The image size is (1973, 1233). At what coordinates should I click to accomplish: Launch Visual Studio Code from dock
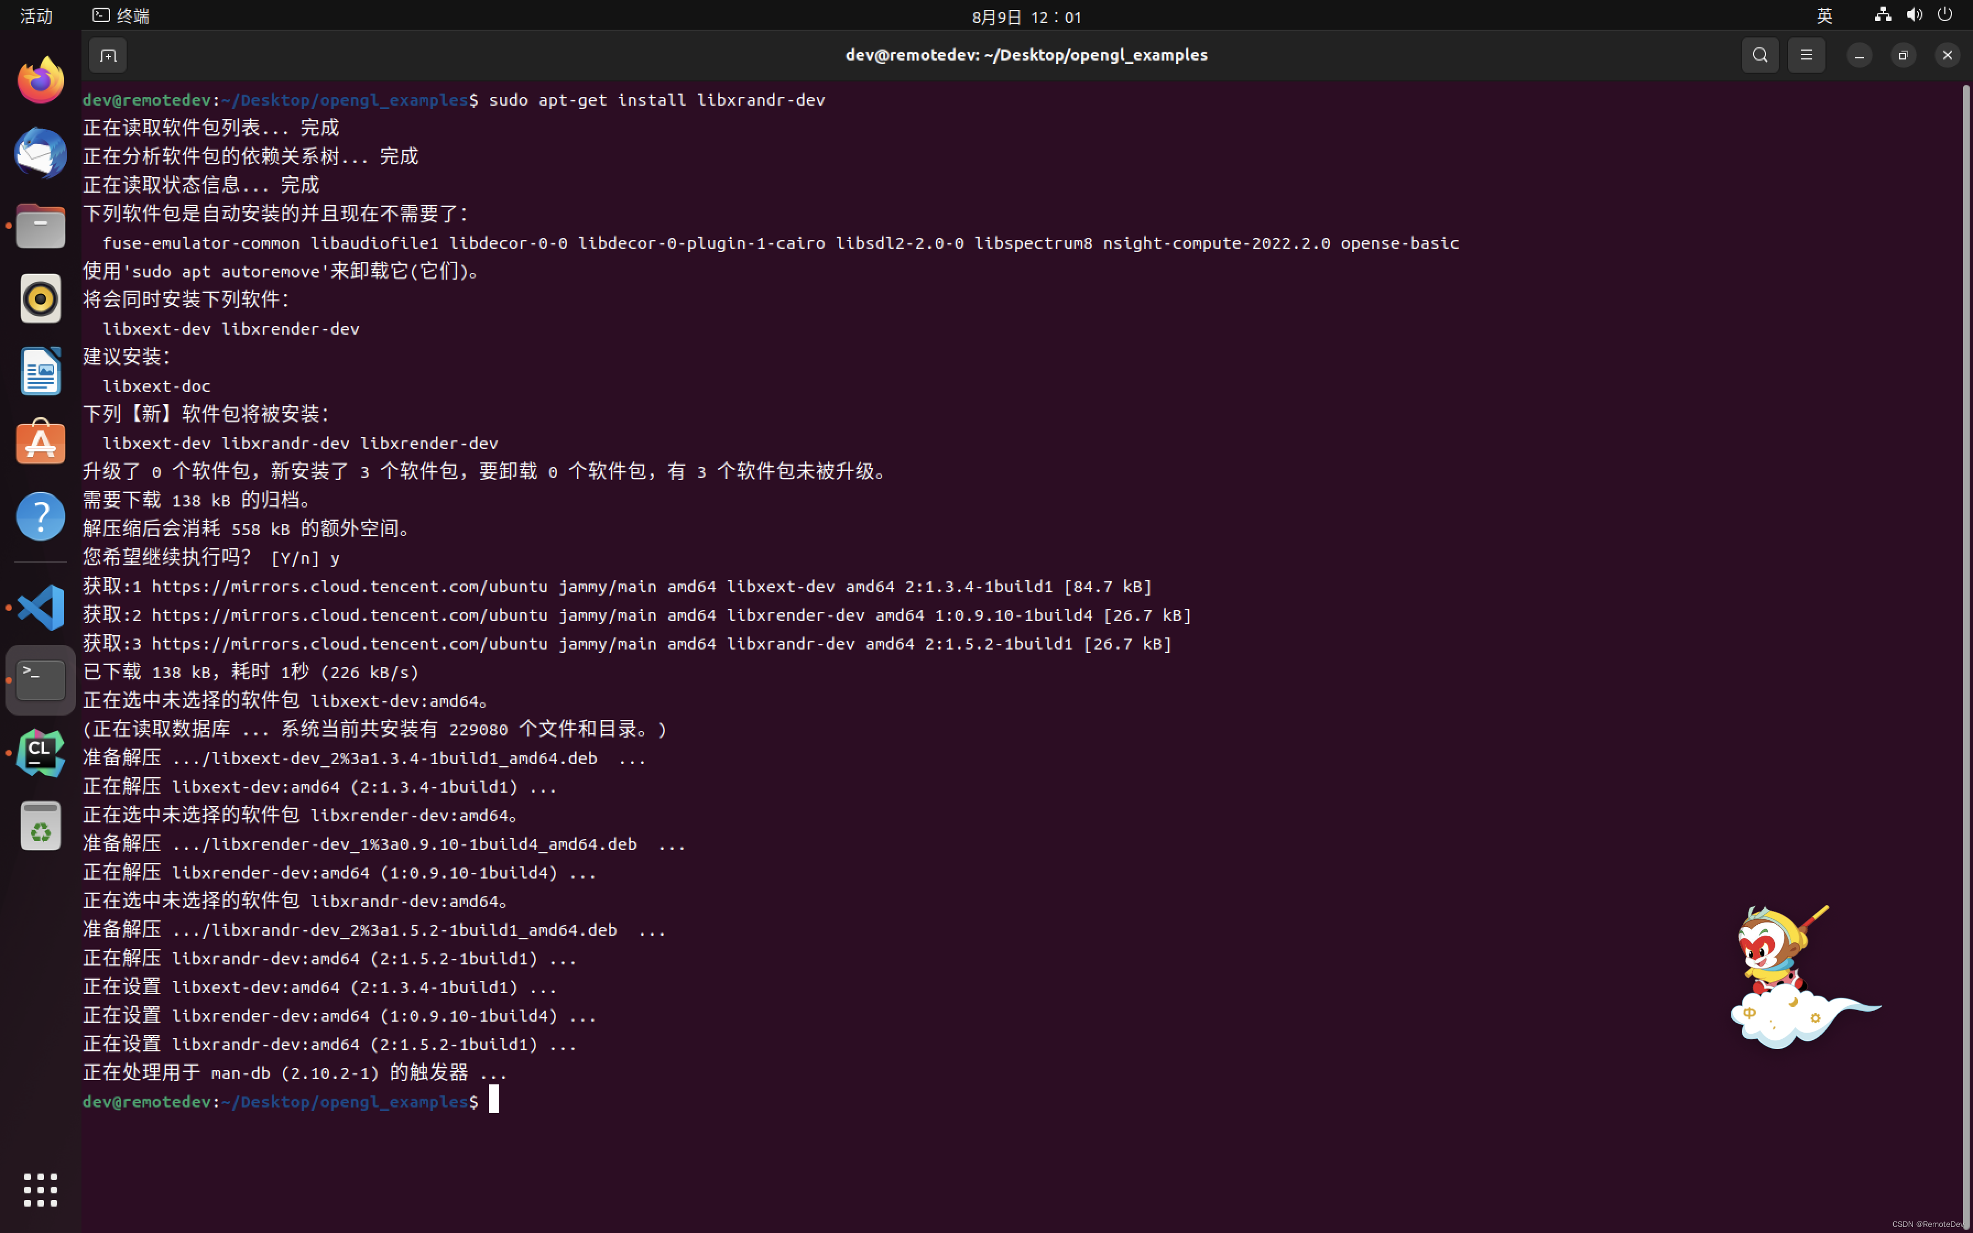pos(41,608)
